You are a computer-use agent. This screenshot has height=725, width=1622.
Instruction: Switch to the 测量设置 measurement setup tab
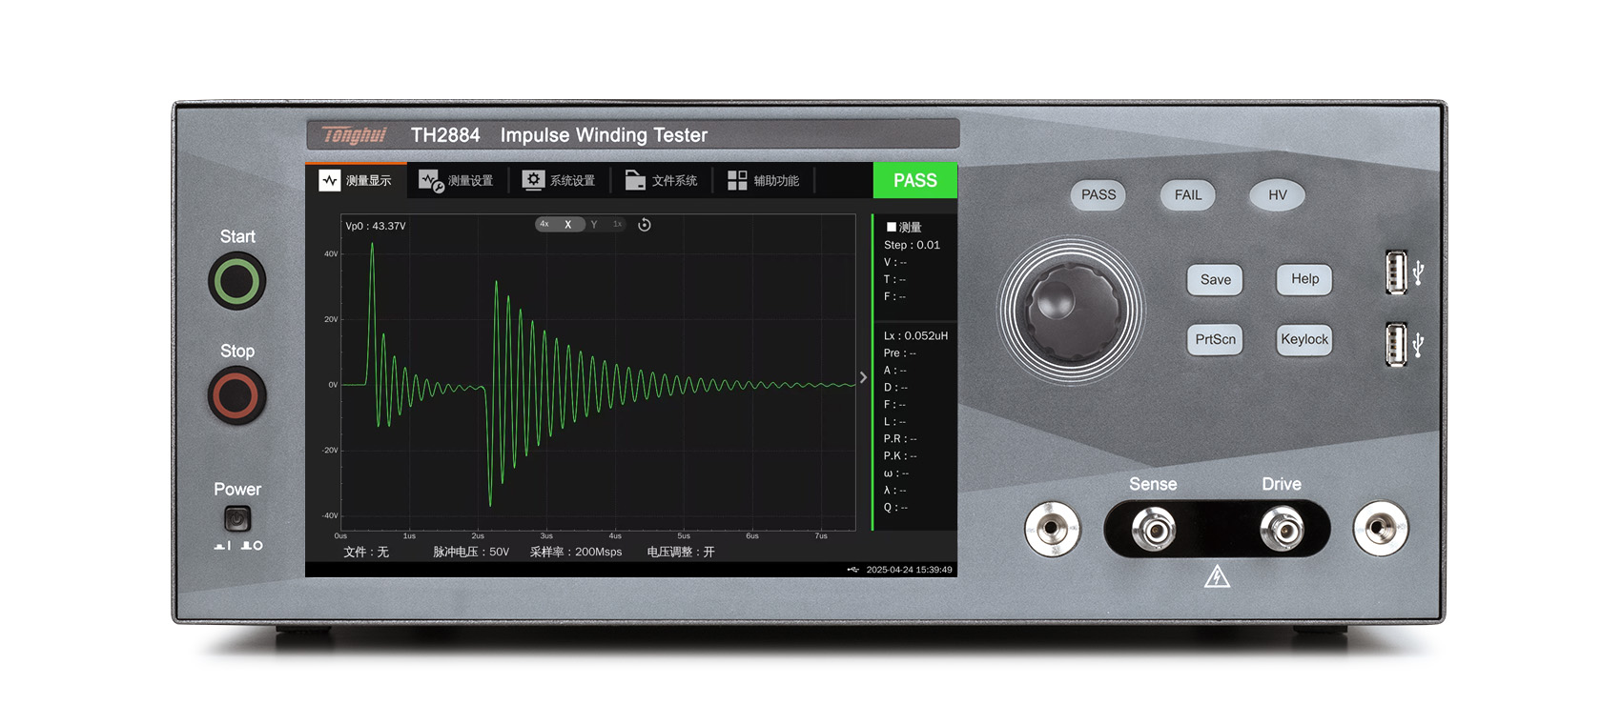coord(457,181)
